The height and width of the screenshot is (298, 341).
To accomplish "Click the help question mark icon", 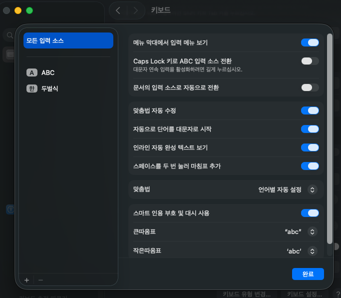I will click(x=338, y=294).
